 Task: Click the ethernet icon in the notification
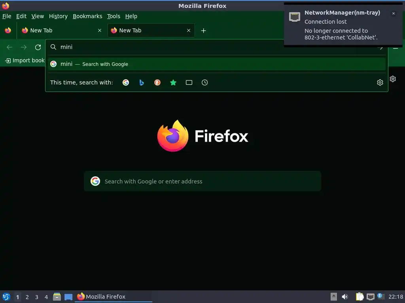[294, 17]
